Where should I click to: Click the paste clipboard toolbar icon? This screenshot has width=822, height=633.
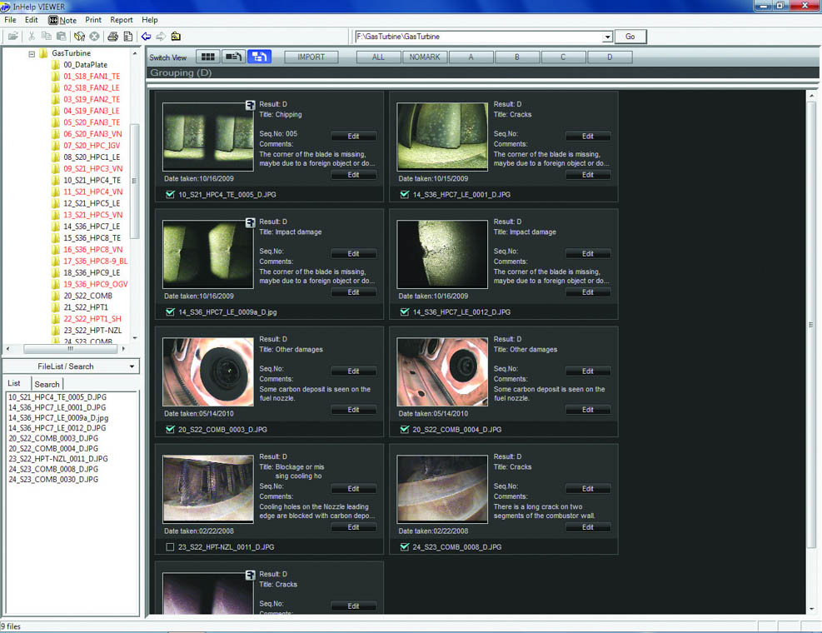pyautogui.click(x=62, y=36)
